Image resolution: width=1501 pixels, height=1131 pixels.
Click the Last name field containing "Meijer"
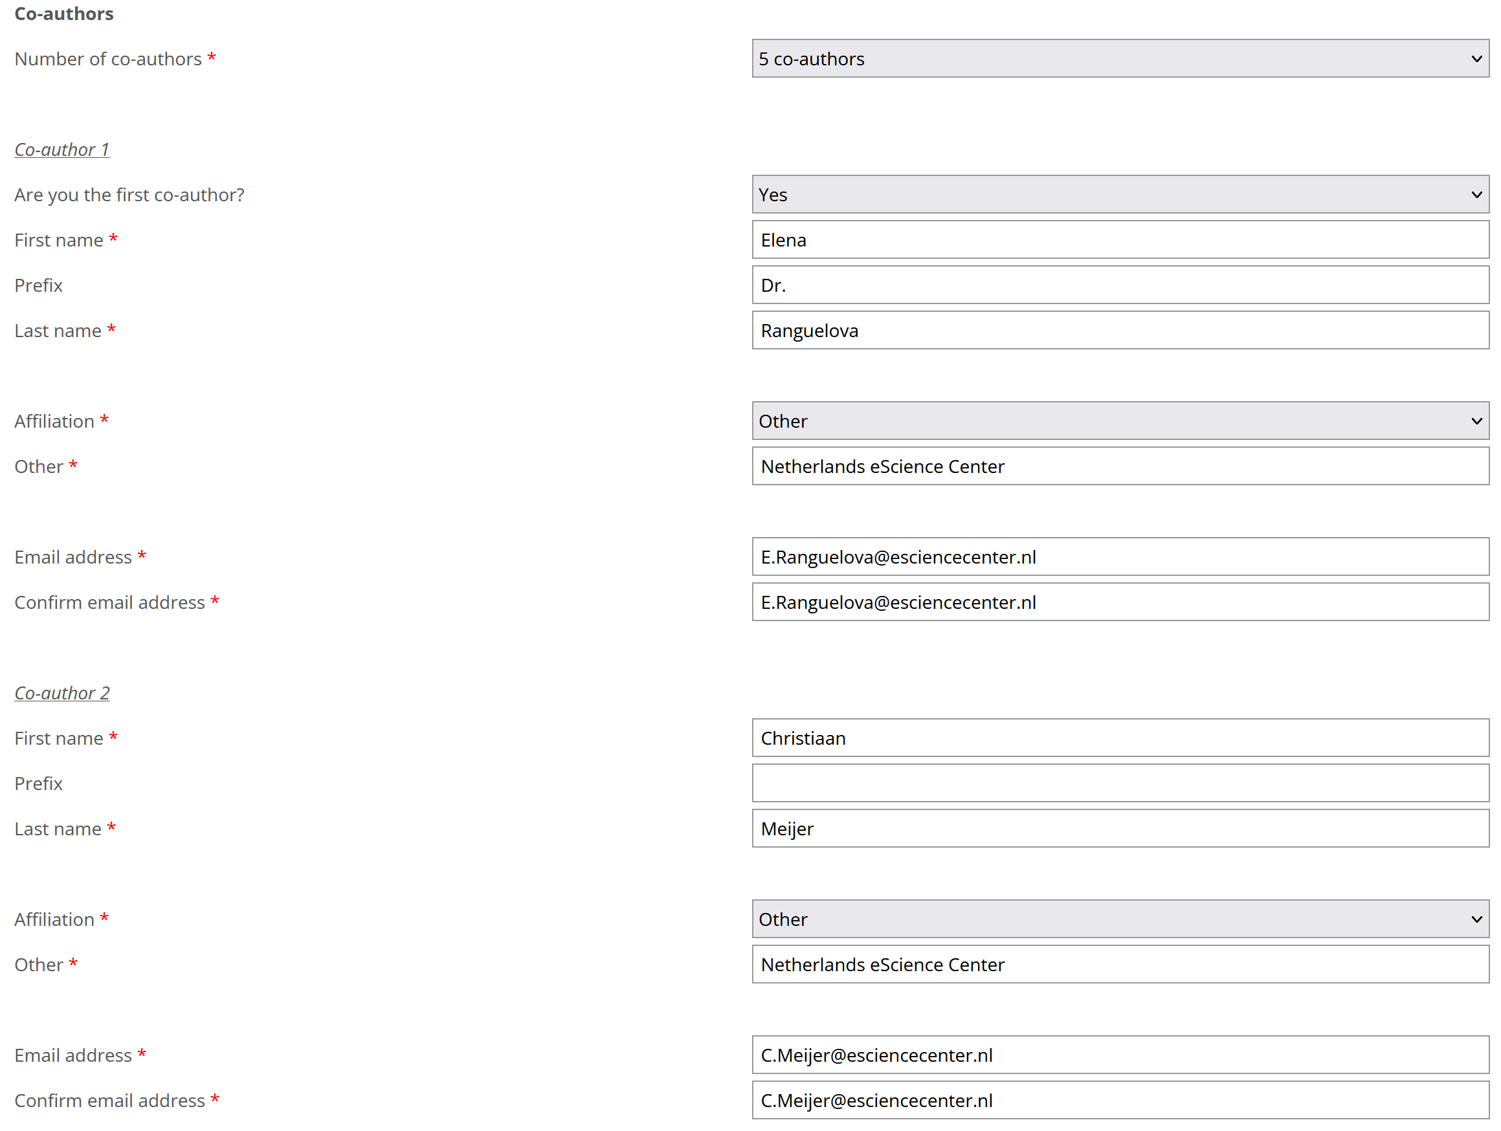1120,828
